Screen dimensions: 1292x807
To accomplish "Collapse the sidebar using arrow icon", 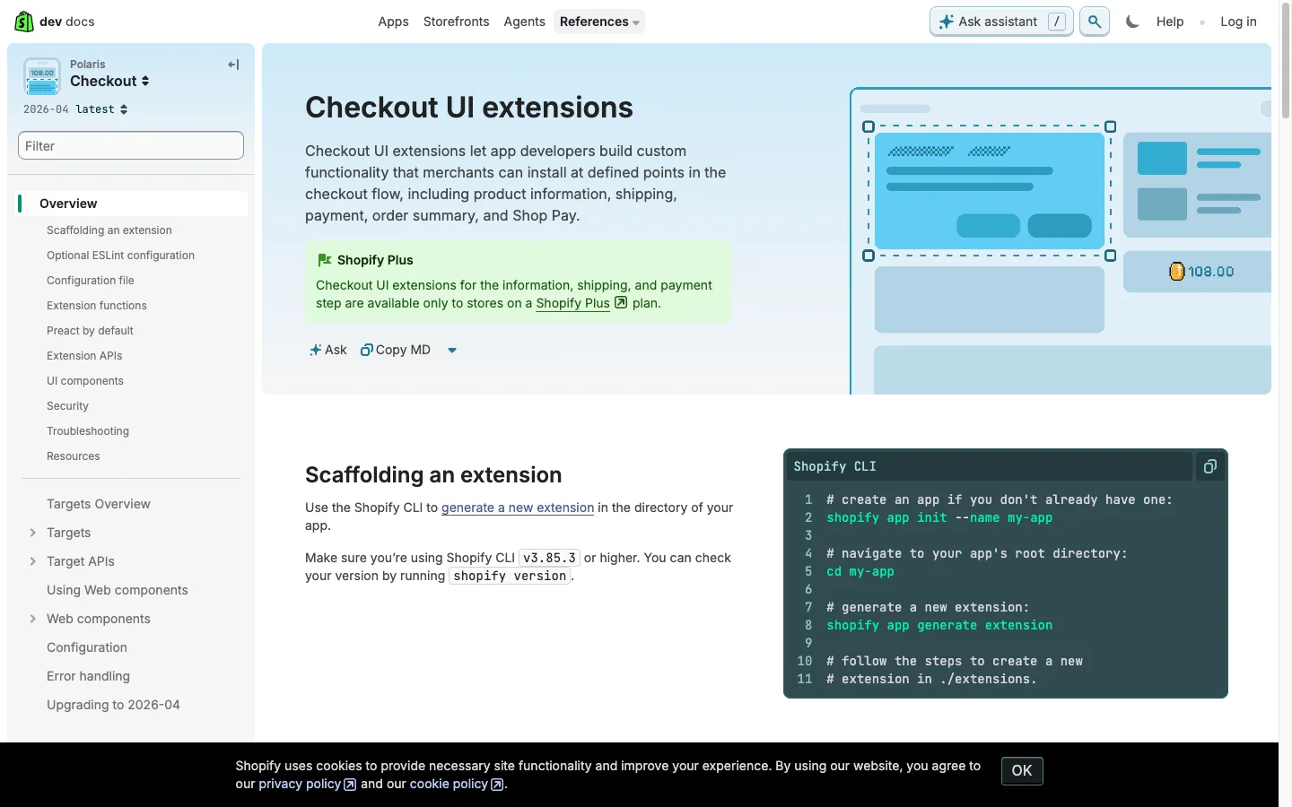I will click(233, 65).
